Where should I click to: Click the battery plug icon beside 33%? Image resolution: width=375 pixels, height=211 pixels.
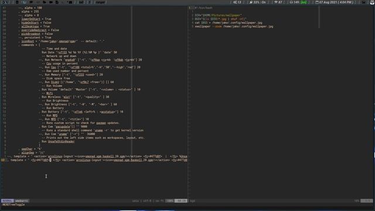(x=251, y=2)
